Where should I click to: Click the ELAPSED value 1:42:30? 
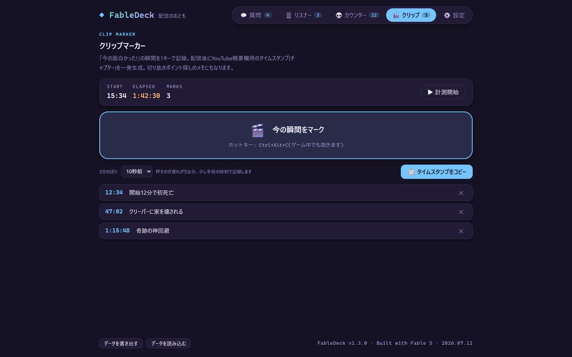(x=146, y=95)
